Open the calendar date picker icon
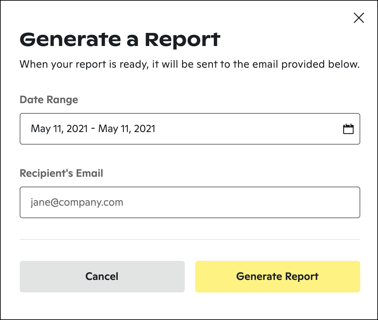This screenshot has height=320, width=378. 348,129
